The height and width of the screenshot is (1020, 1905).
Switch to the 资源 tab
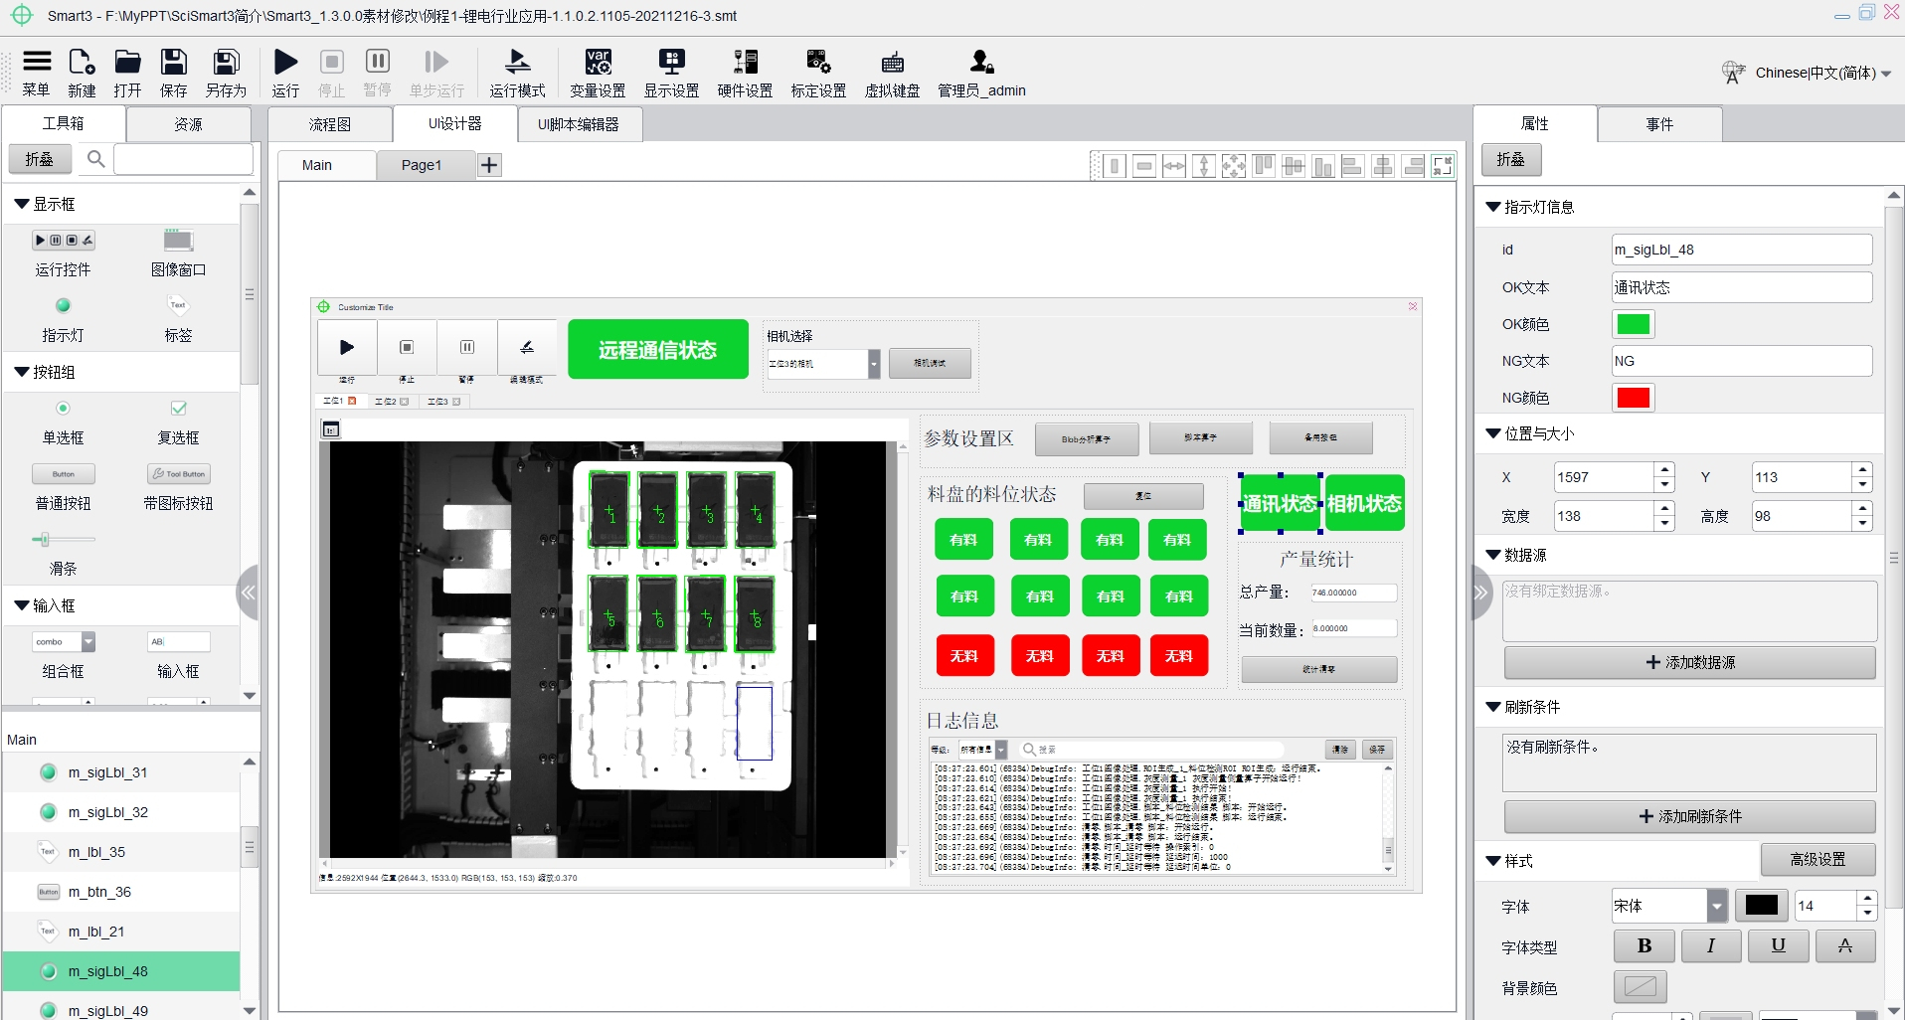[188, 124]
